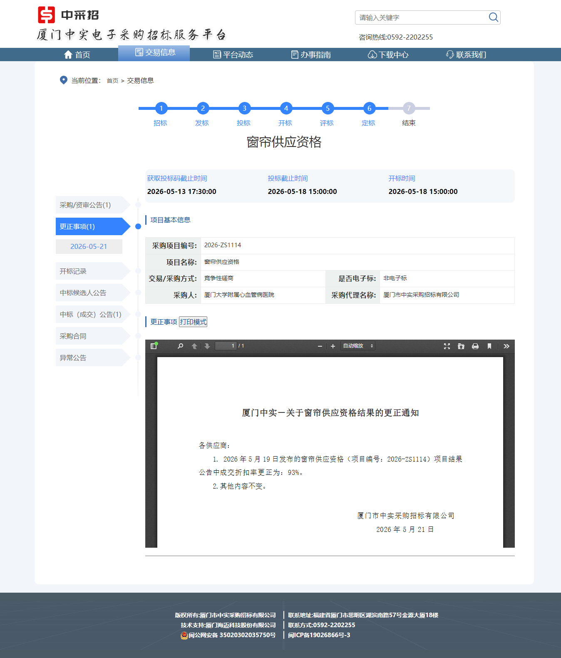This screenshot has width=561, height=658.
Task: Open the 采购合同 sidebar tab
Action: coord(93,336)
